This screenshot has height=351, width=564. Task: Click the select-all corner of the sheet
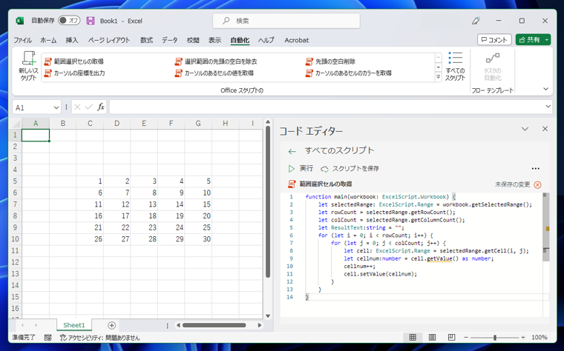16,124
